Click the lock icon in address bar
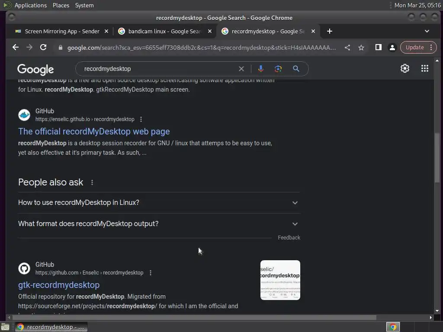This screenshot has width=443, height=332. pos(61,48)
